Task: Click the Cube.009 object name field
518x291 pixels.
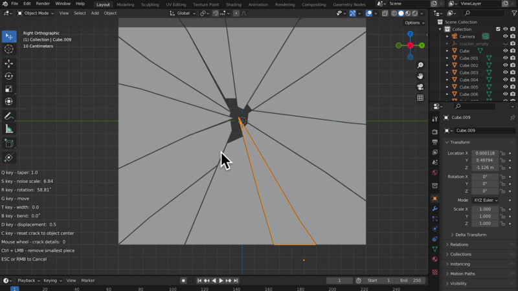Action: pos(484,131)
